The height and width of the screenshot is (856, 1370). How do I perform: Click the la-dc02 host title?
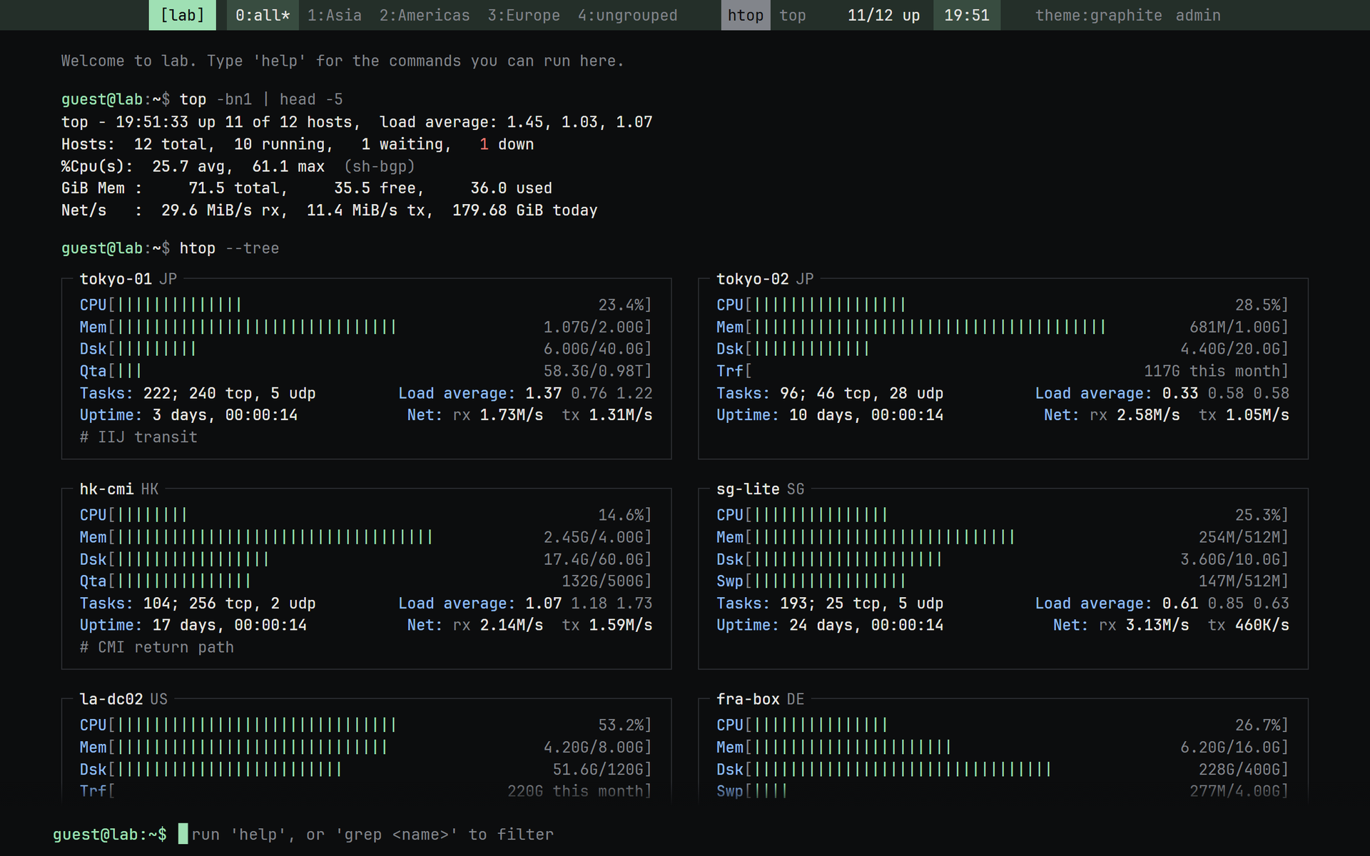coord(111,699)
